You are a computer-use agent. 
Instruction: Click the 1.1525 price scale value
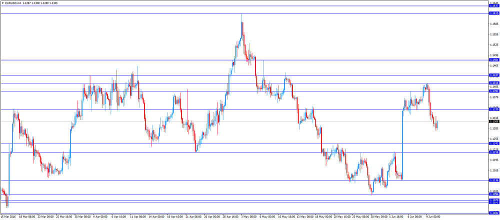click(494, 44)
